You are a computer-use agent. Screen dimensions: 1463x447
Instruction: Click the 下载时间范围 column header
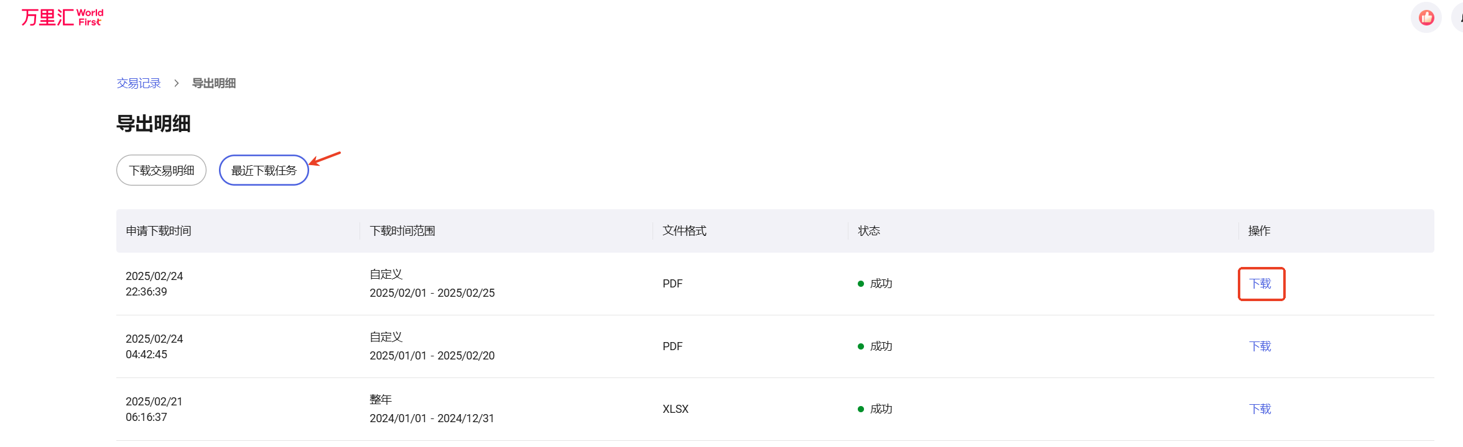(402, 231)
